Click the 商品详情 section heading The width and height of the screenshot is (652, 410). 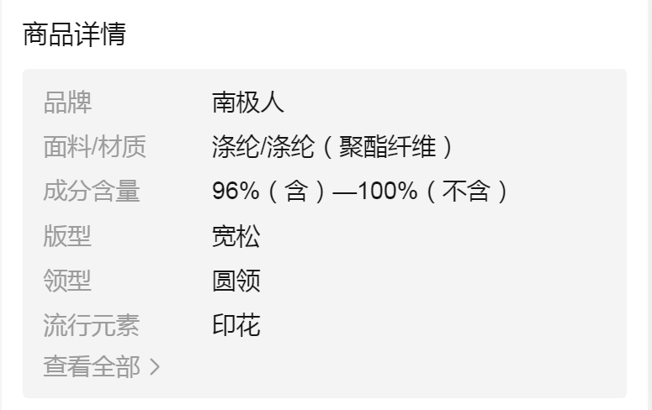[x=74, y=35]
